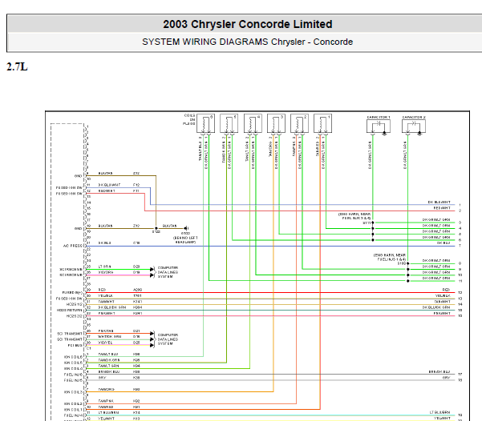Select the title "2003 Chrysler Concorde Limited"

(248, 24)
